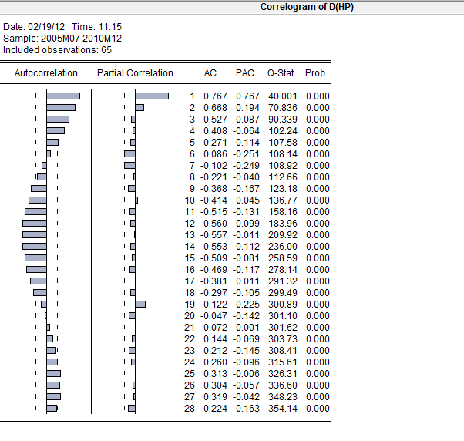Select the AC value -0.102
The image size is (464, 441).
point(214,166)
